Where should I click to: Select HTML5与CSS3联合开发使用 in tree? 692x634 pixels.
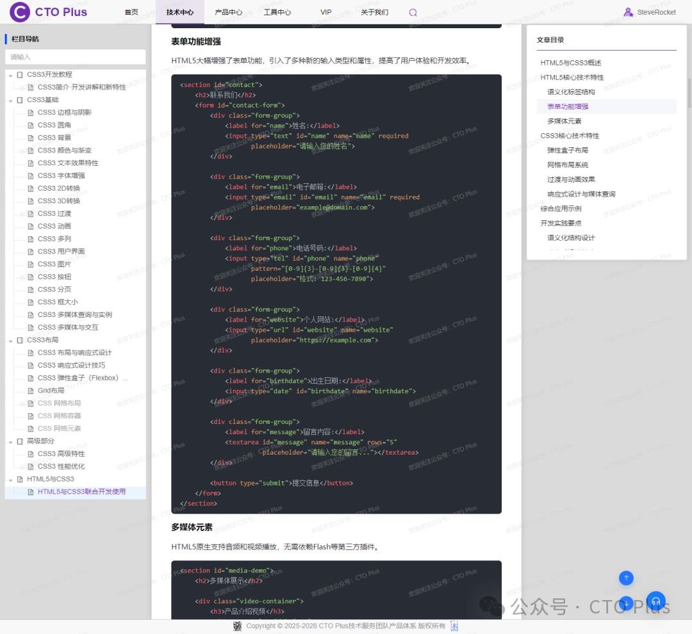(81, 492)
